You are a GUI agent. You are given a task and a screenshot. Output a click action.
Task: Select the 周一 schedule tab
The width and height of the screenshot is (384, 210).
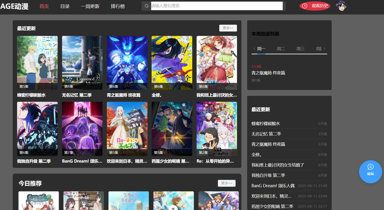[x=261, y=49]
